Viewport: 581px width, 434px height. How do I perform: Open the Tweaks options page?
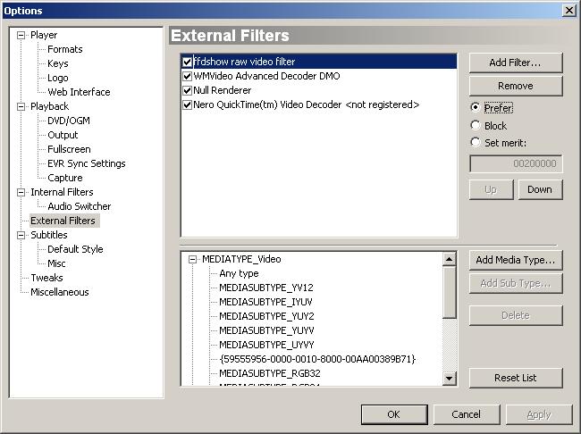pyautogui.click(x=46, y=278)
